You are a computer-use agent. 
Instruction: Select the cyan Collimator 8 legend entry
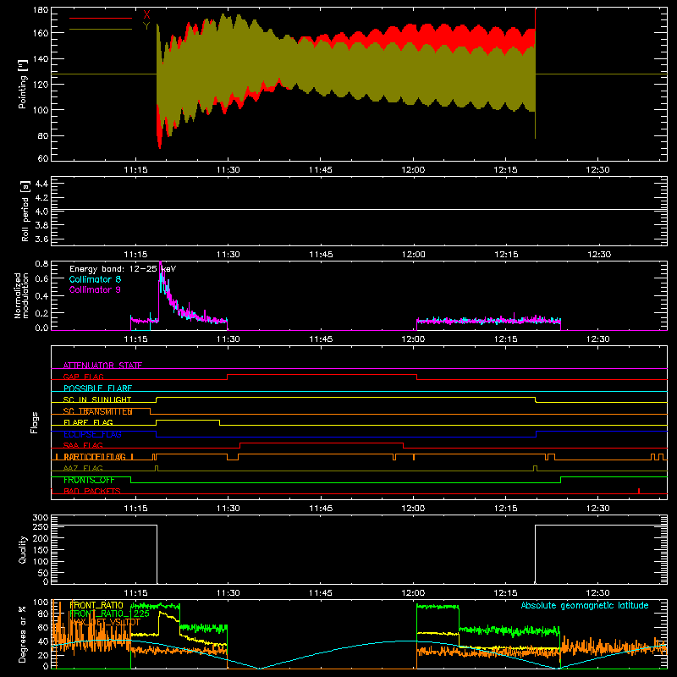coord(95,279)
